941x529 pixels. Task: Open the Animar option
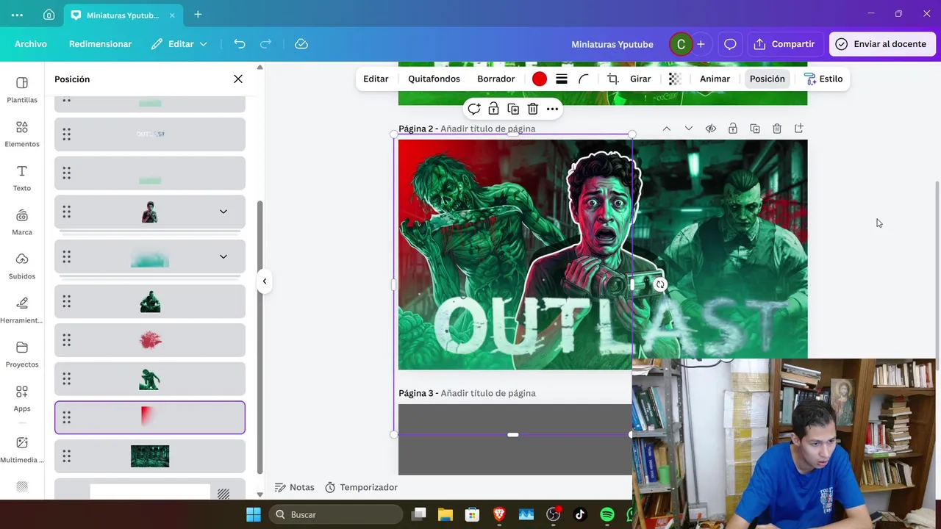(x=715, y=79)
